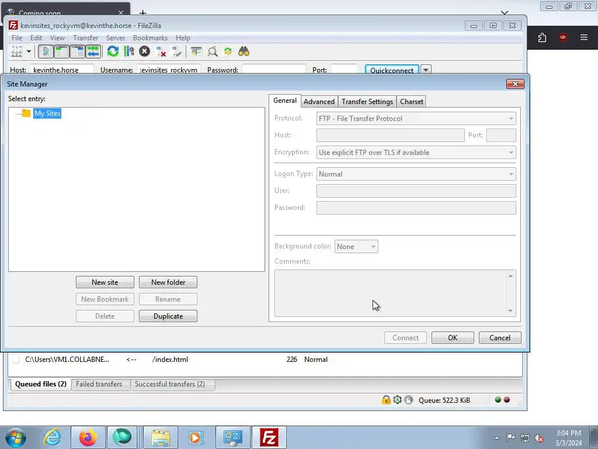Open the directory listing filters icon
598x449 pixels.
click(196, 51)
